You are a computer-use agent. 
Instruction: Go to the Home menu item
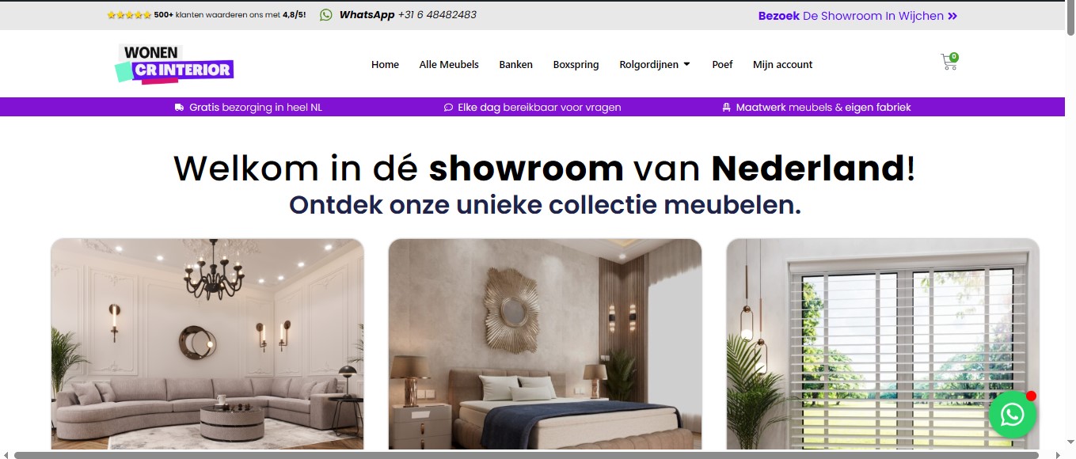[x=385, y=65]
